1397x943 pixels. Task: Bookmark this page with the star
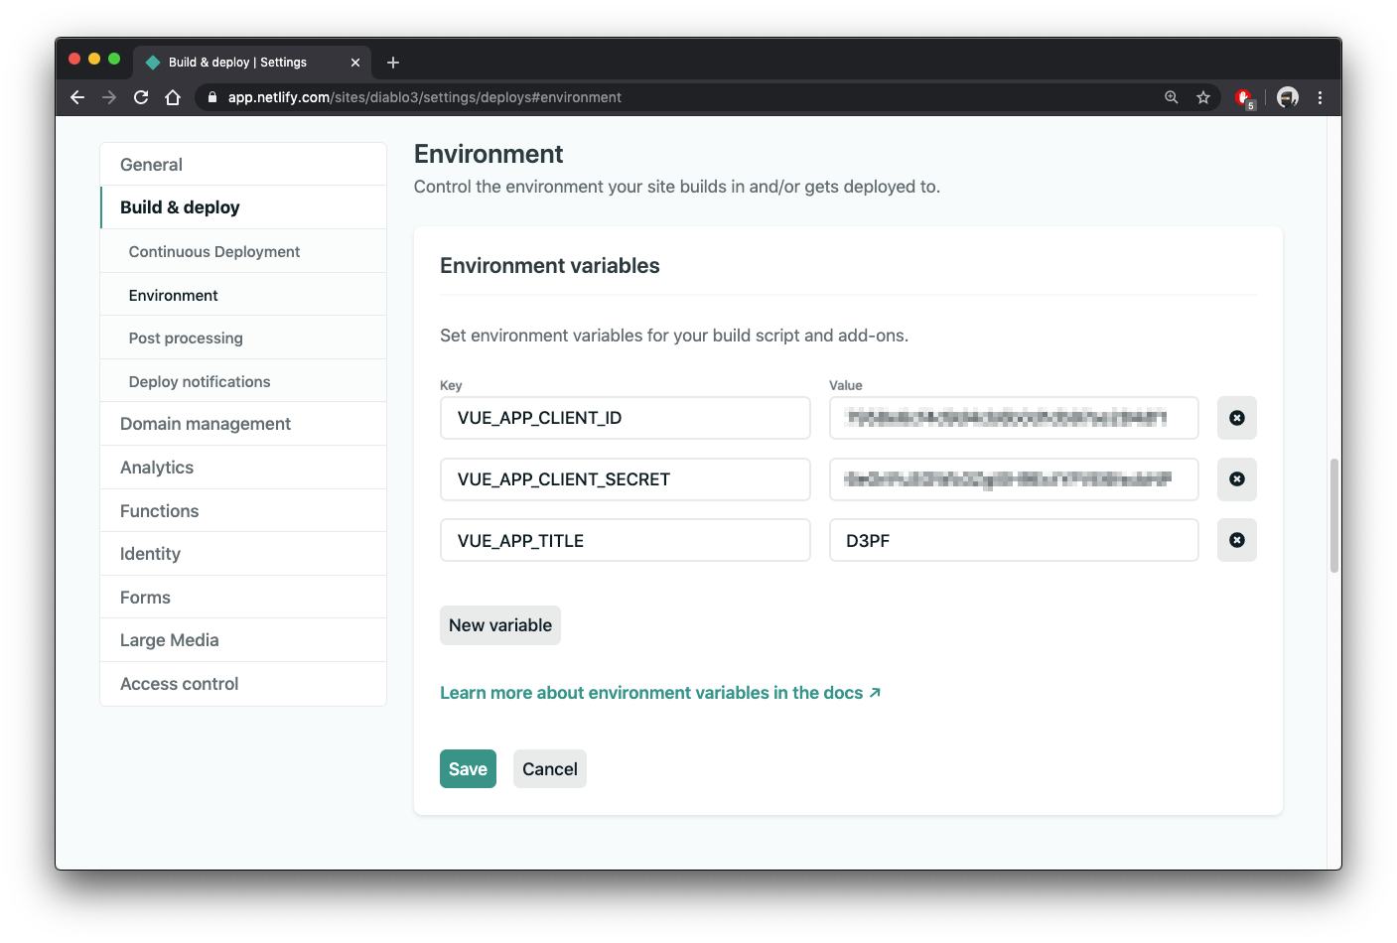(x=1203, y=97)
